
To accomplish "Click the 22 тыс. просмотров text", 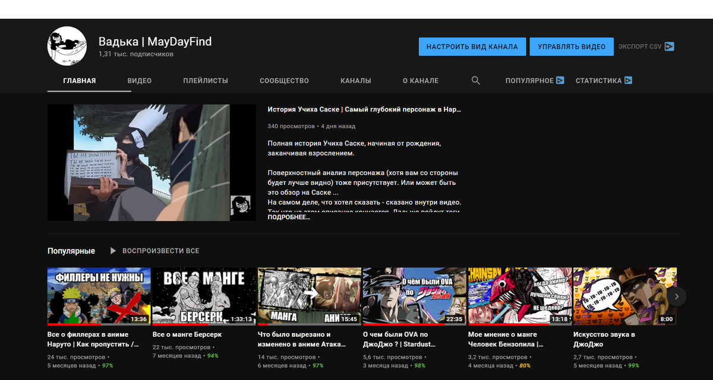I will click(181, 347).
